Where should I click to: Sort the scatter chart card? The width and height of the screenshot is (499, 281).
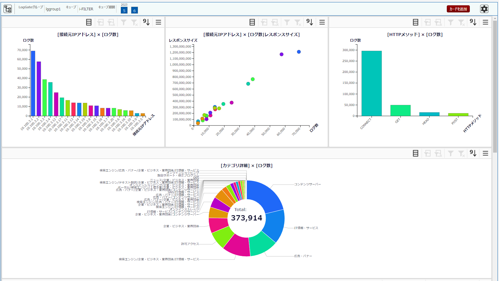pyautogui.click(x=310, y=22)
